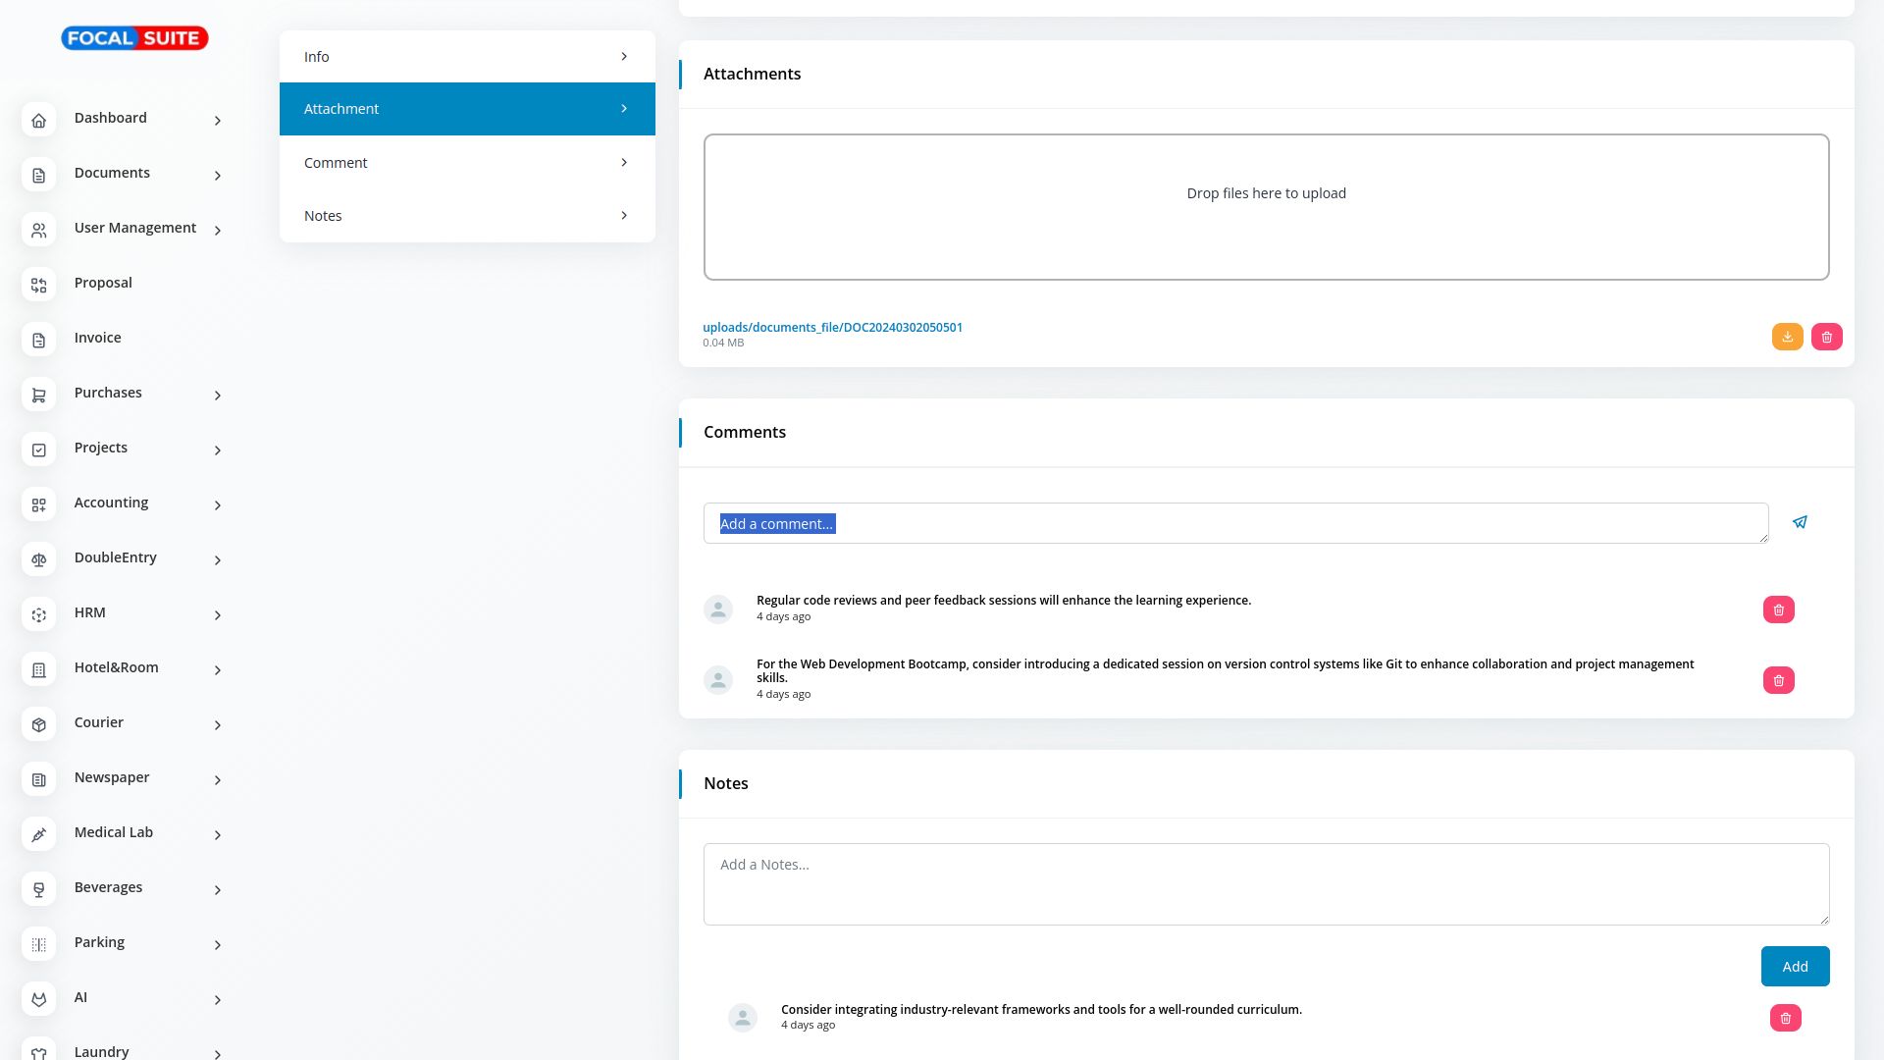Click the Focal Suite logo
Image resolution: width=1884 pixels, height=1060 pixels.
click(134, 38)
